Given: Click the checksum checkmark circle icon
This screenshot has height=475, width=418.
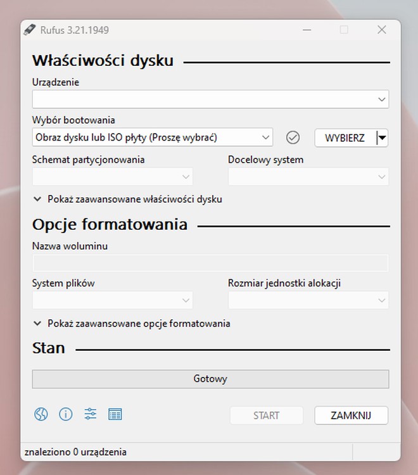Looking at the screenshot, I should (293, 137).
